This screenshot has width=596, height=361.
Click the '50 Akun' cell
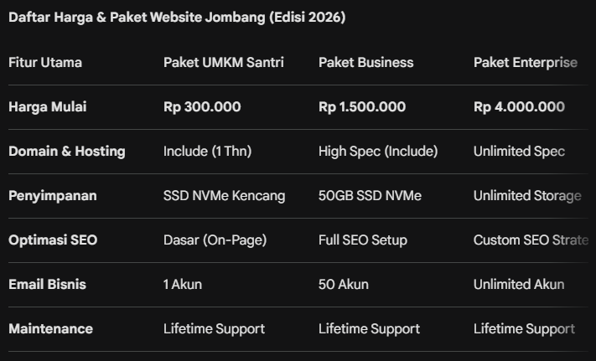pyautogui.click(x=343, y=284)
